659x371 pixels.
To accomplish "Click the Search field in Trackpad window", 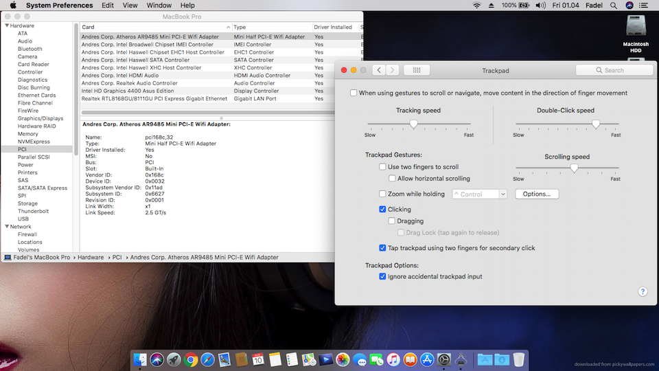I will coord(614,70).
